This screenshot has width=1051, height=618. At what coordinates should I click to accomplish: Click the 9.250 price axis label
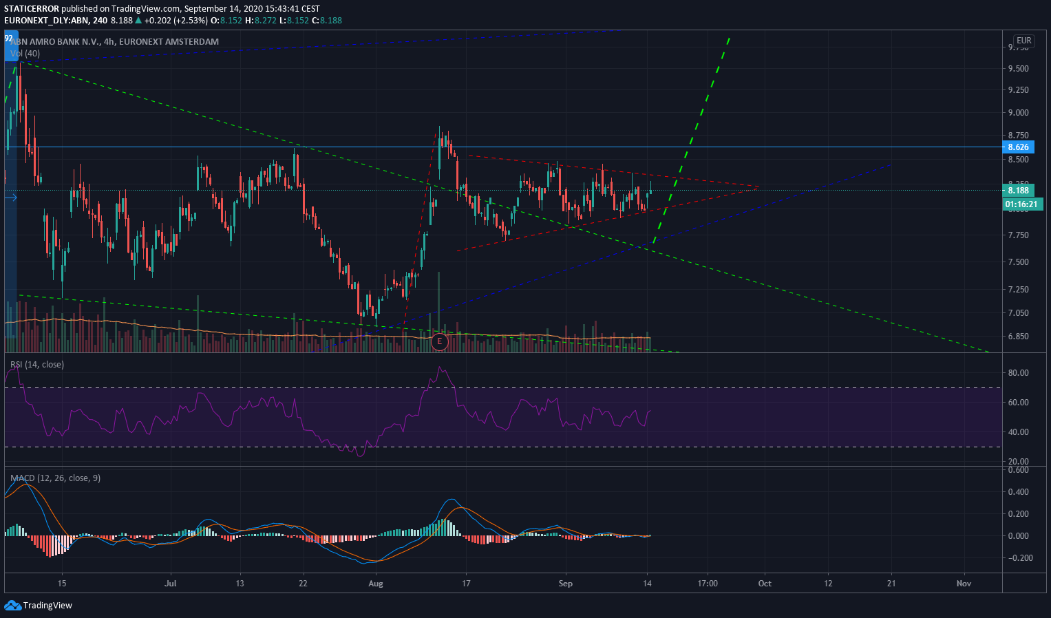1019,90
